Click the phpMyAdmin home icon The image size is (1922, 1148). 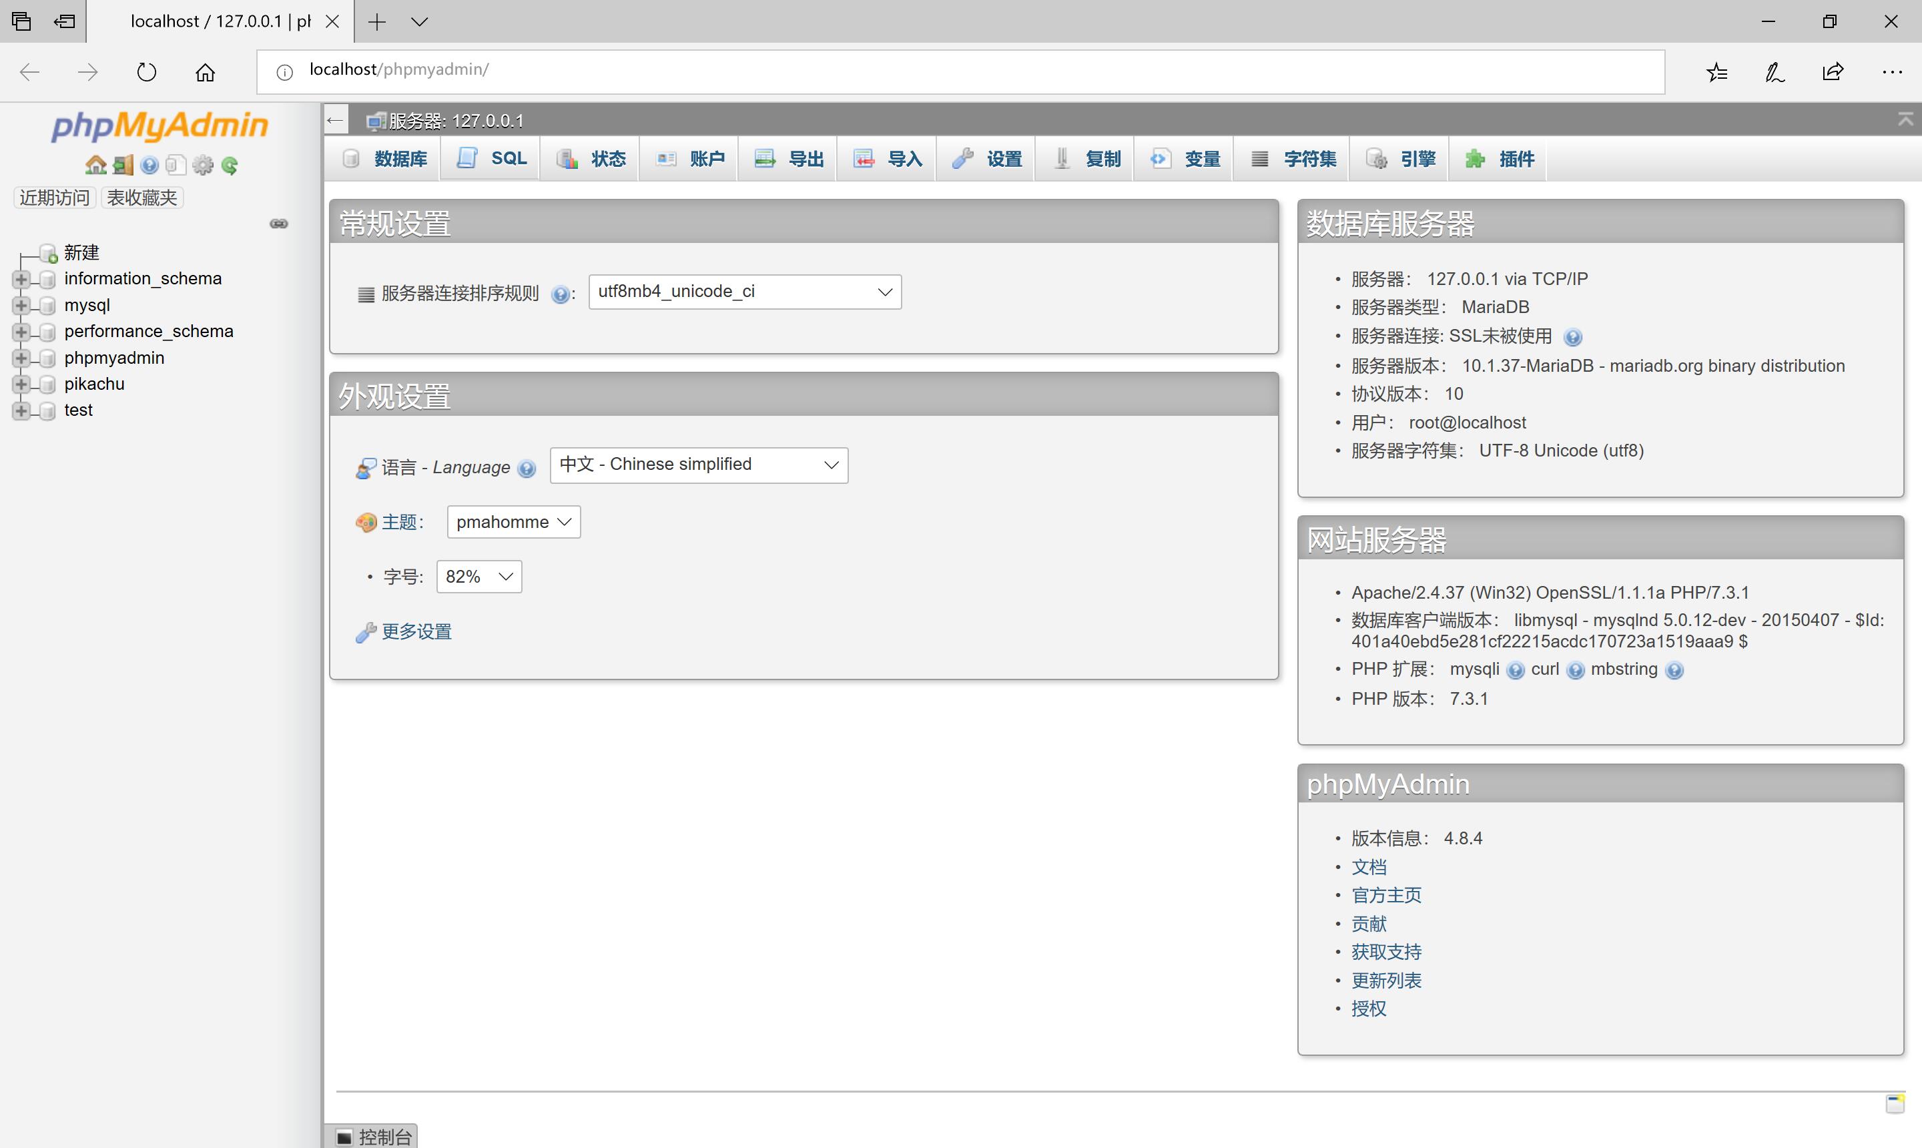(x=96, y=165)
